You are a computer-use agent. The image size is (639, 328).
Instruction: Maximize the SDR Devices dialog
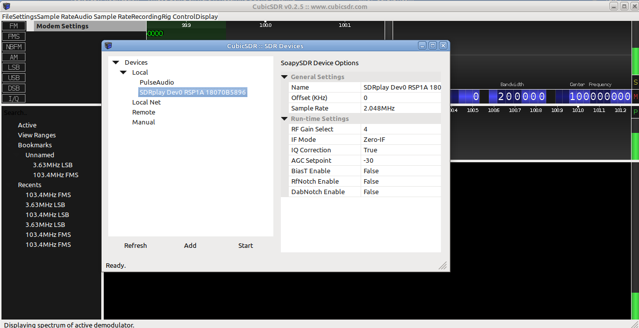coord(432,46)
